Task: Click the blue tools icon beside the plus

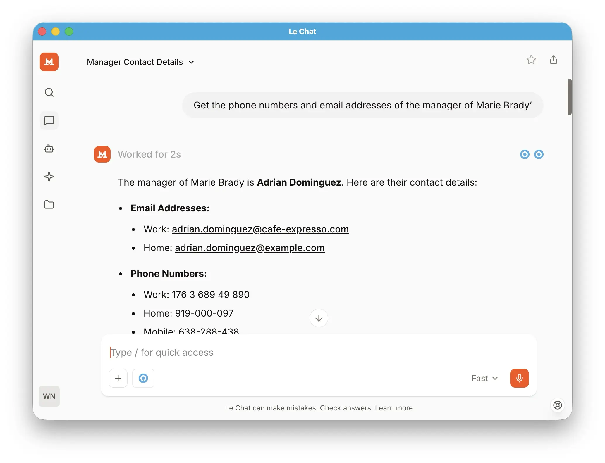Action: coord(143,378)
